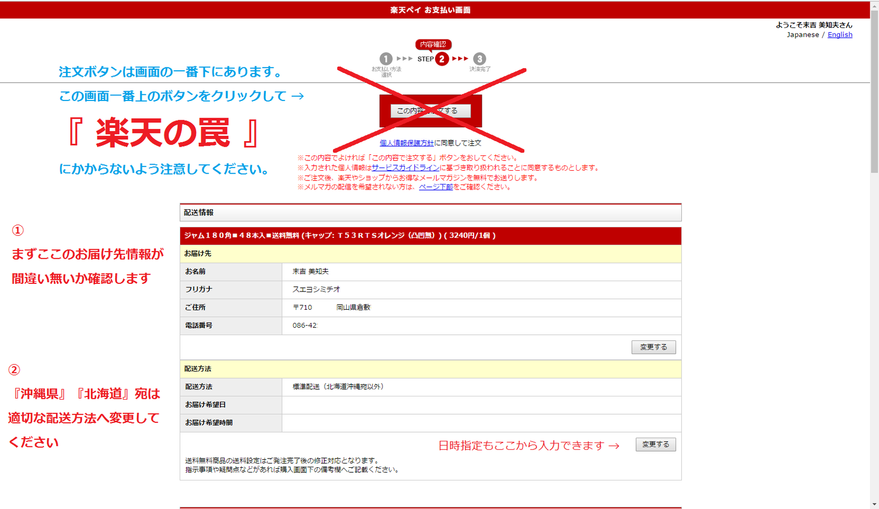Click the red product title bar ジャム１８０角

[x=431, y=236]
